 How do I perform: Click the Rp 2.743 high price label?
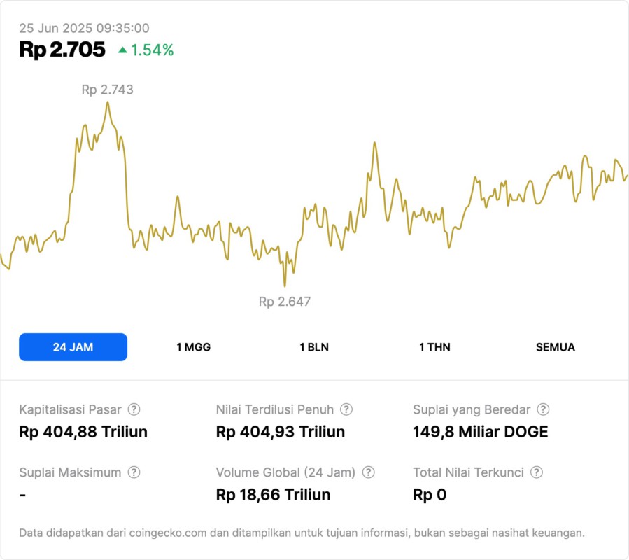(x=107, y=90)
